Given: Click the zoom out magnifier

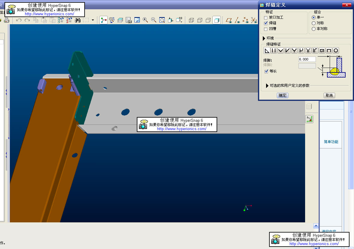Looking at the screenshot, I should (154, 20).
